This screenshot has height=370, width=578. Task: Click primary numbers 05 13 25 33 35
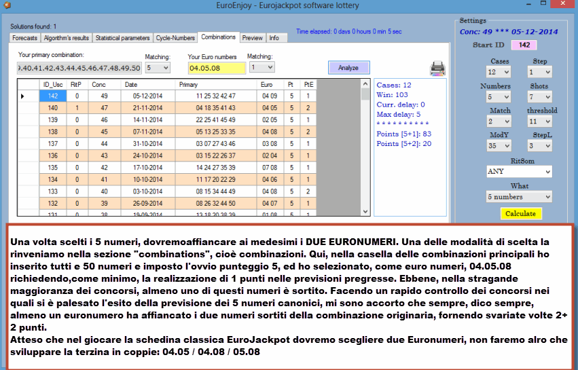click(215, 132)
